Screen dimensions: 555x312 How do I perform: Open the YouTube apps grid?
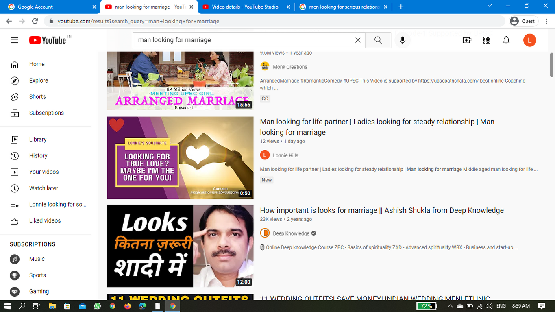[487, 40]
